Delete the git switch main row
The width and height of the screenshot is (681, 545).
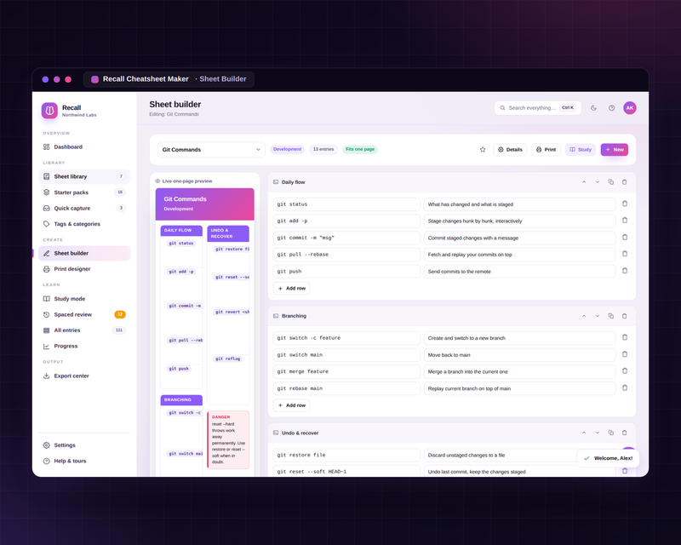(625, 354)
